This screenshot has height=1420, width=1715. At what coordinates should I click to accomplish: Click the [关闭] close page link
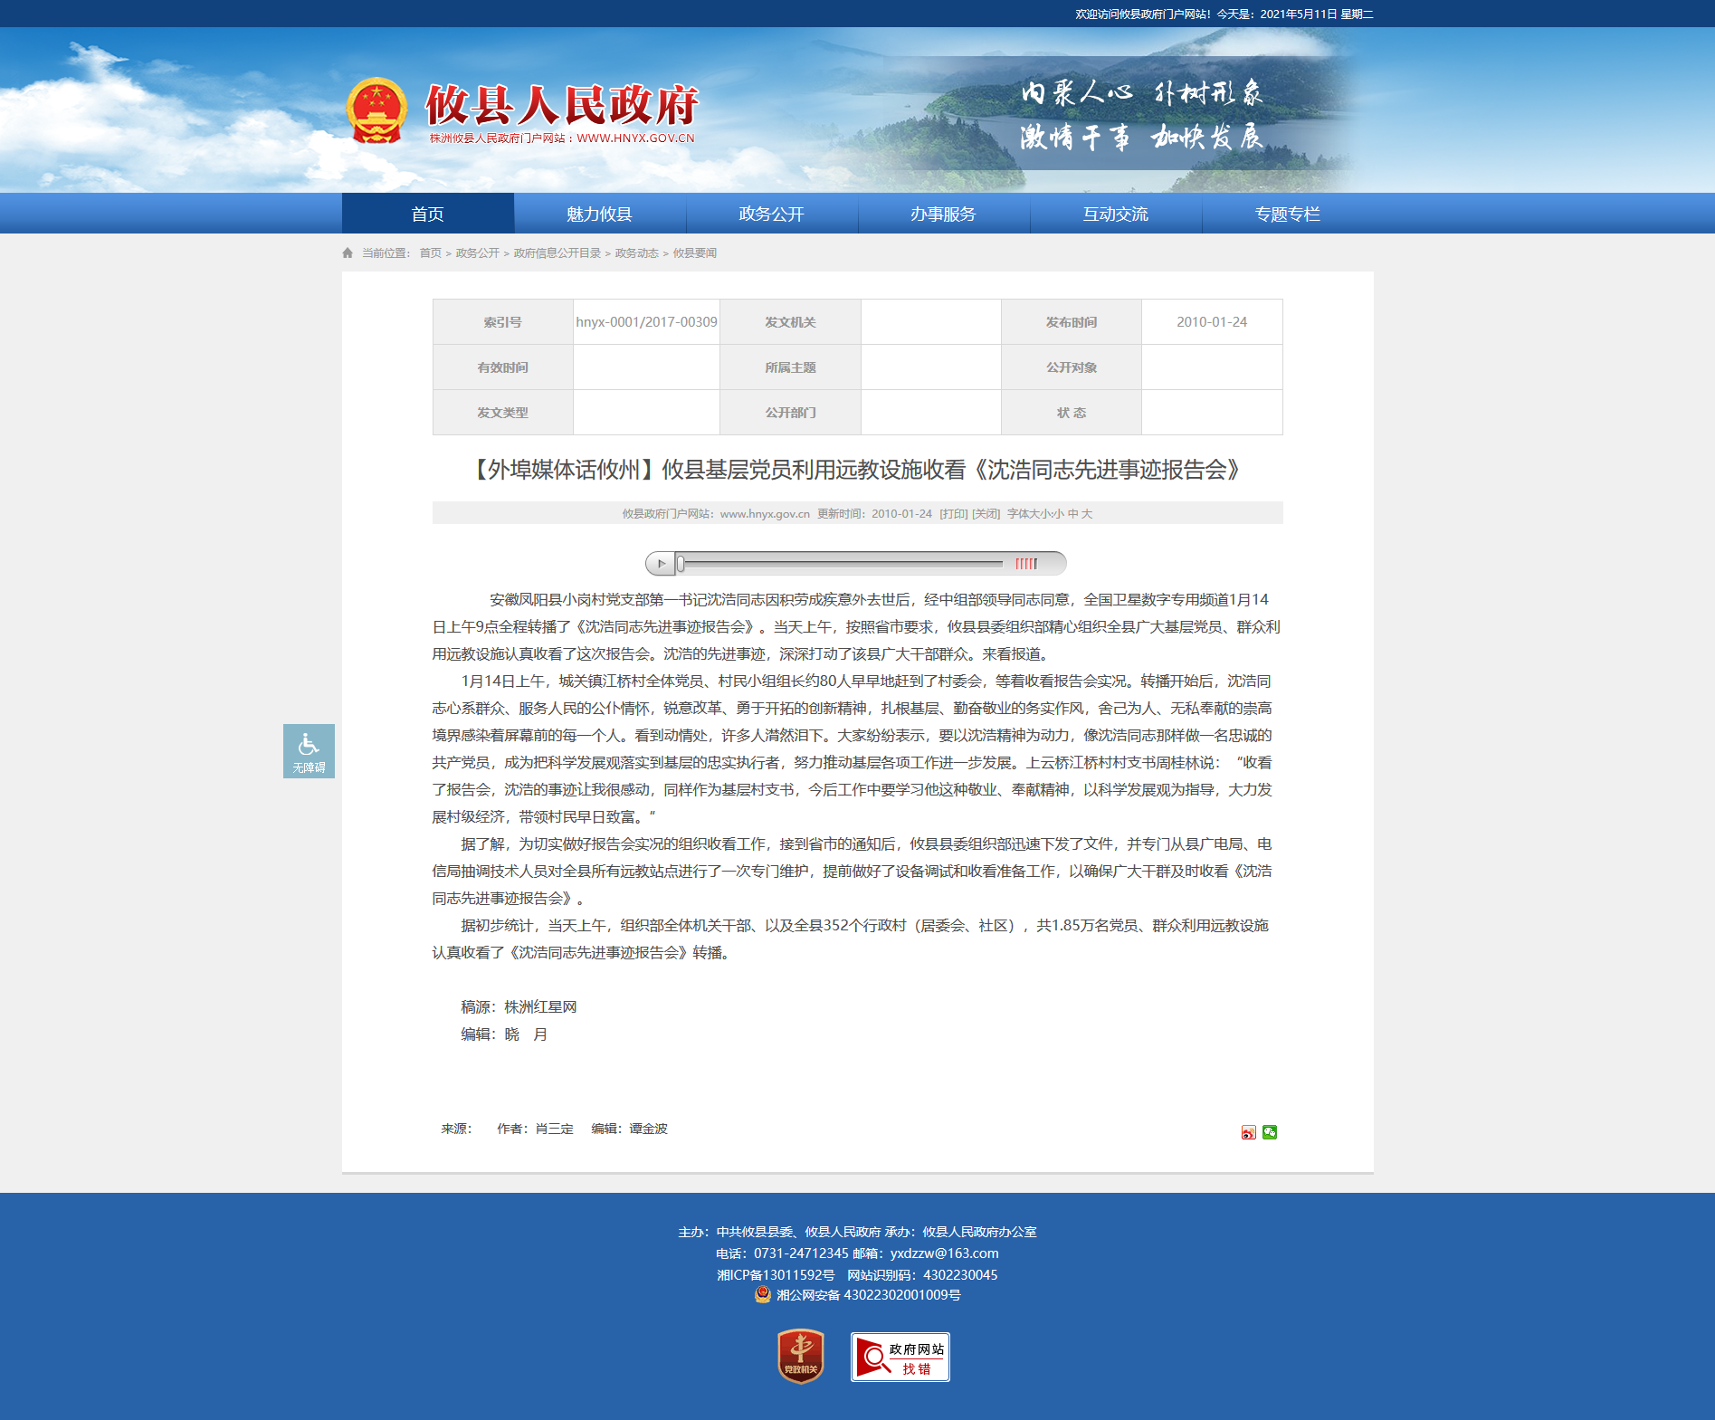tap(986, 514)
